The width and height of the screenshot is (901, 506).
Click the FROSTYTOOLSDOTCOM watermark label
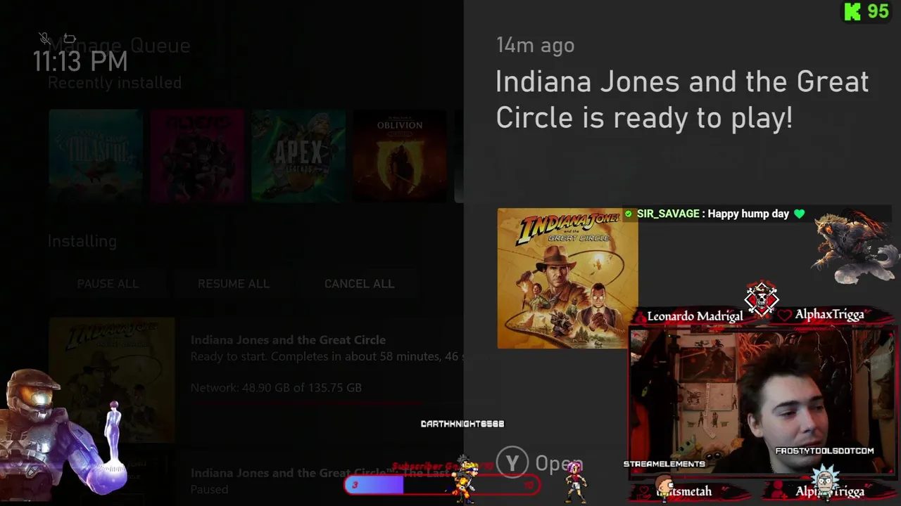(x=824, y=451)
